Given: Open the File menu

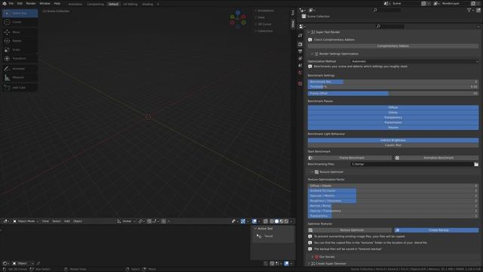Looking at the screenshot, I should [x=11, y=3].
